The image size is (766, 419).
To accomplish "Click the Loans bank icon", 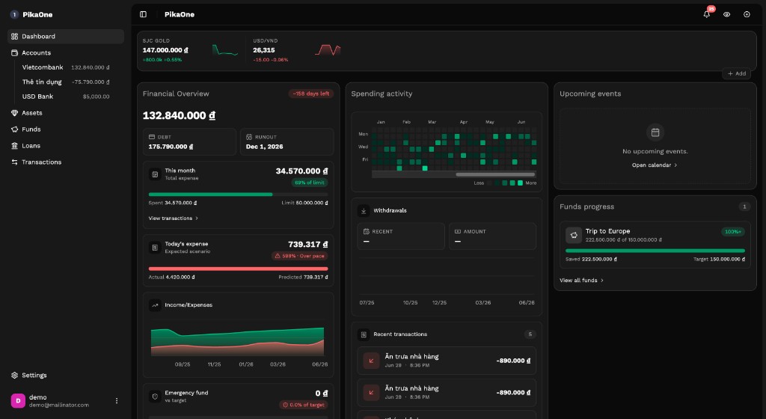I will click(15, 145).
